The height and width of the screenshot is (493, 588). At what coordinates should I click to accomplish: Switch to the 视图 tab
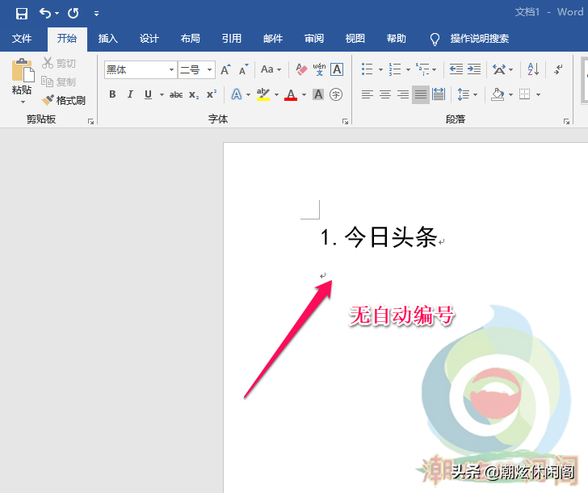(x=355, y=38)
